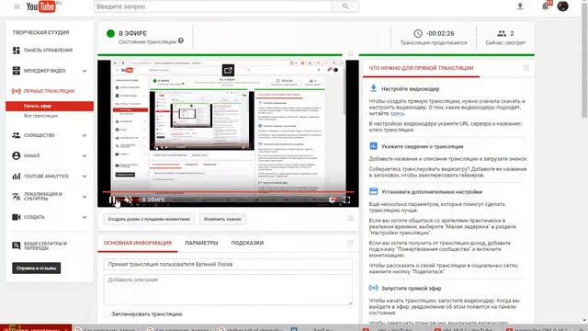Image resolution: width=588 pixels, height=331 pixels.
Task: Click the YouTube logo
Action: coord(40,6)
